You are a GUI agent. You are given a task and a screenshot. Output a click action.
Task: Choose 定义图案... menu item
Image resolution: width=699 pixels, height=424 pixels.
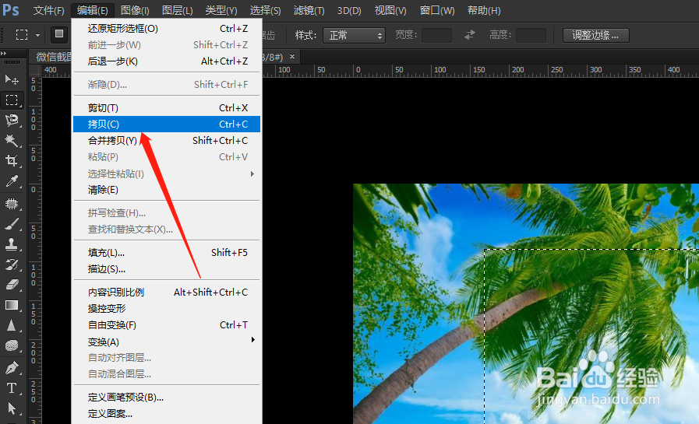[167, 414]
